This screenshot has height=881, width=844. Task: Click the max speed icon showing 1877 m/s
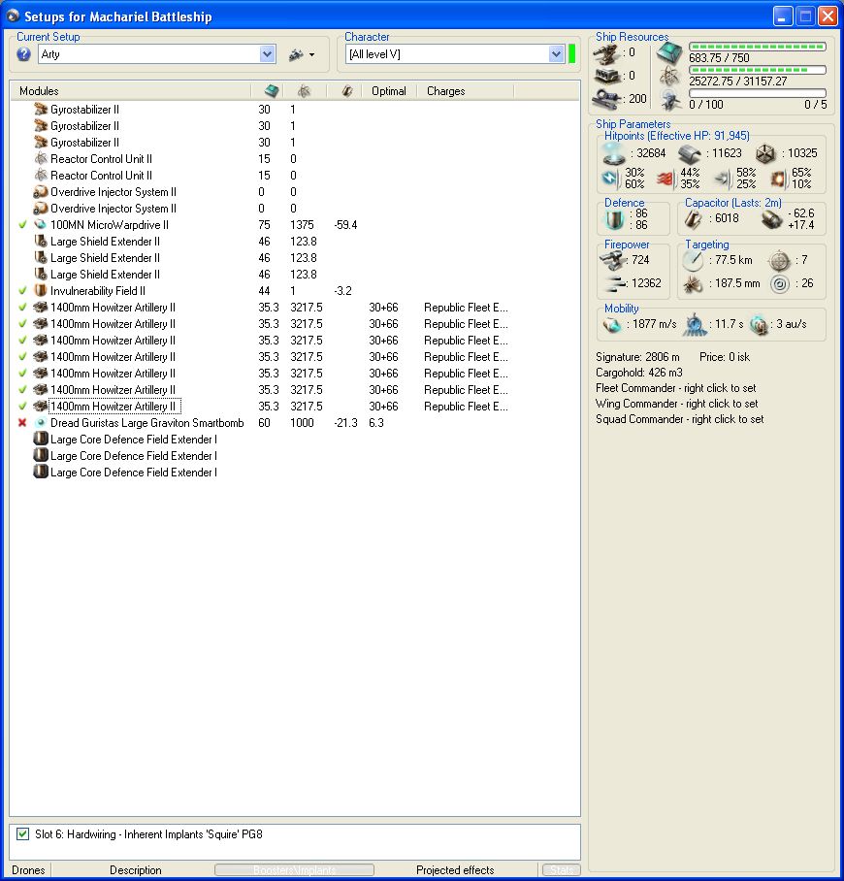(x=611, y=325)
